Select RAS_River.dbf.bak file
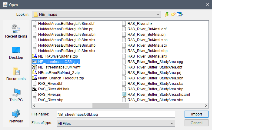 point(51,89)
